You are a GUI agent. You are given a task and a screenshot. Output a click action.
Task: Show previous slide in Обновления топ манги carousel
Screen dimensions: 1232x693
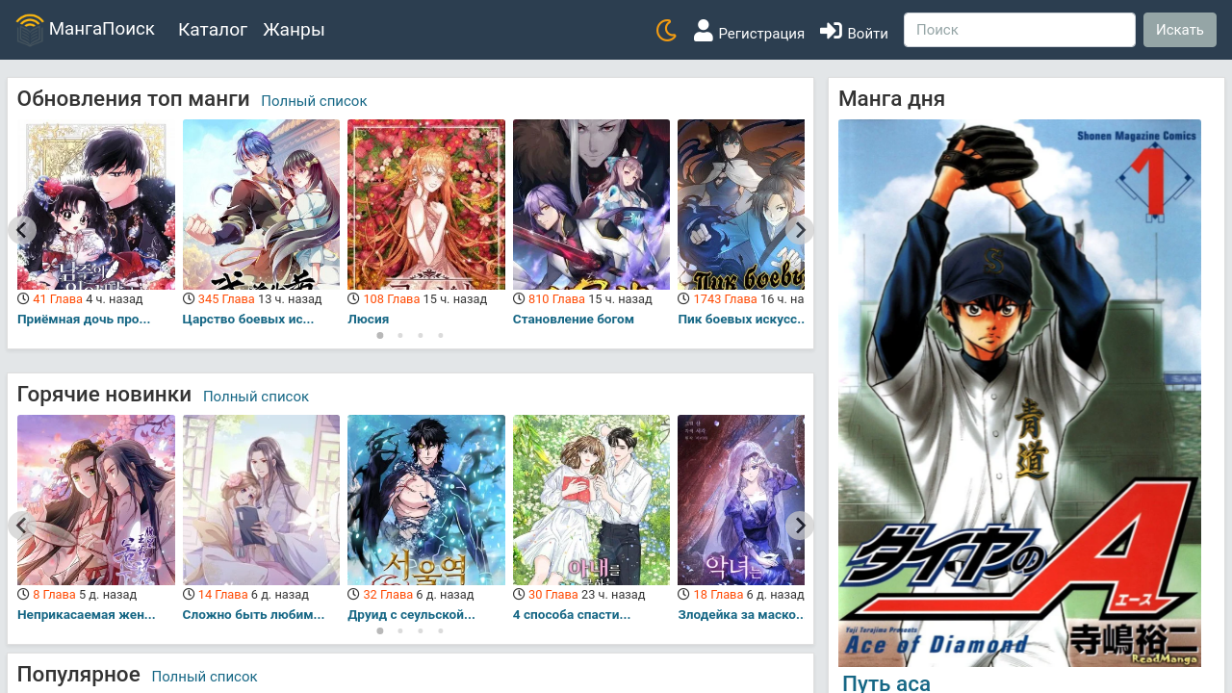22,230
